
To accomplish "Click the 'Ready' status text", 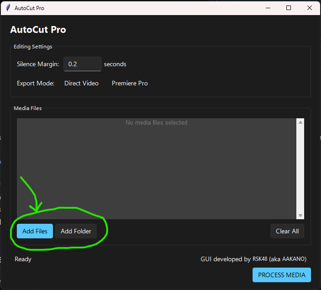I will [23, 259].
